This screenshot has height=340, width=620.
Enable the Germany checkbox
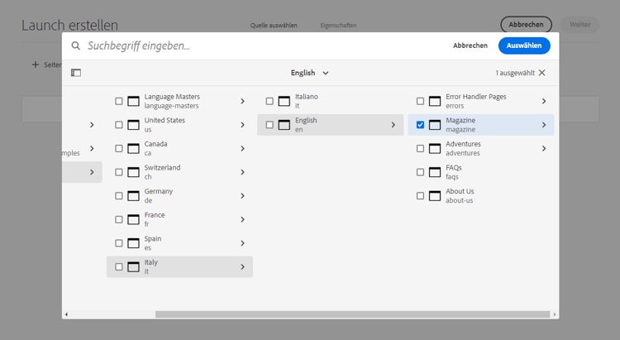(x=119, y=196)
